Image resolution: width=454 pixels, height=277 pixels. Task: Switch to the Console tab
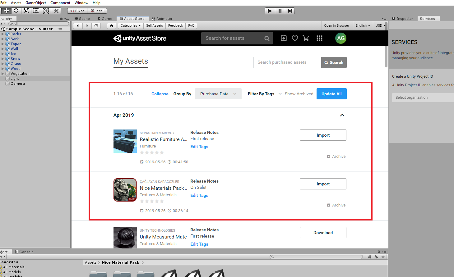click(24, 252)
